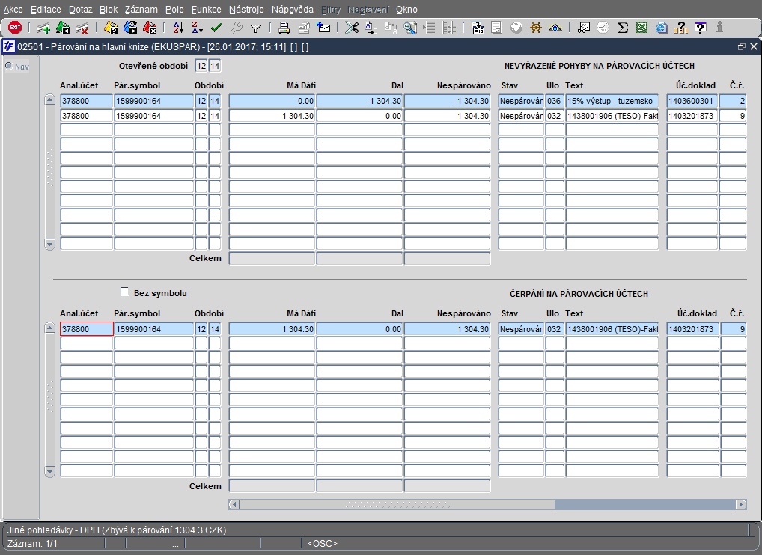The height and width of the screenshot is (555, 762).
Task: Click the execute query icon (blue folder, play arrow)
Action: (x=130, y=28)
